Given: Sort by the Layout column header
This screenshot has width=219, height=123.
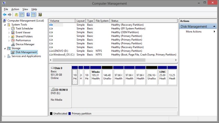Looking at the screenshot, I should tap(81, 21).
